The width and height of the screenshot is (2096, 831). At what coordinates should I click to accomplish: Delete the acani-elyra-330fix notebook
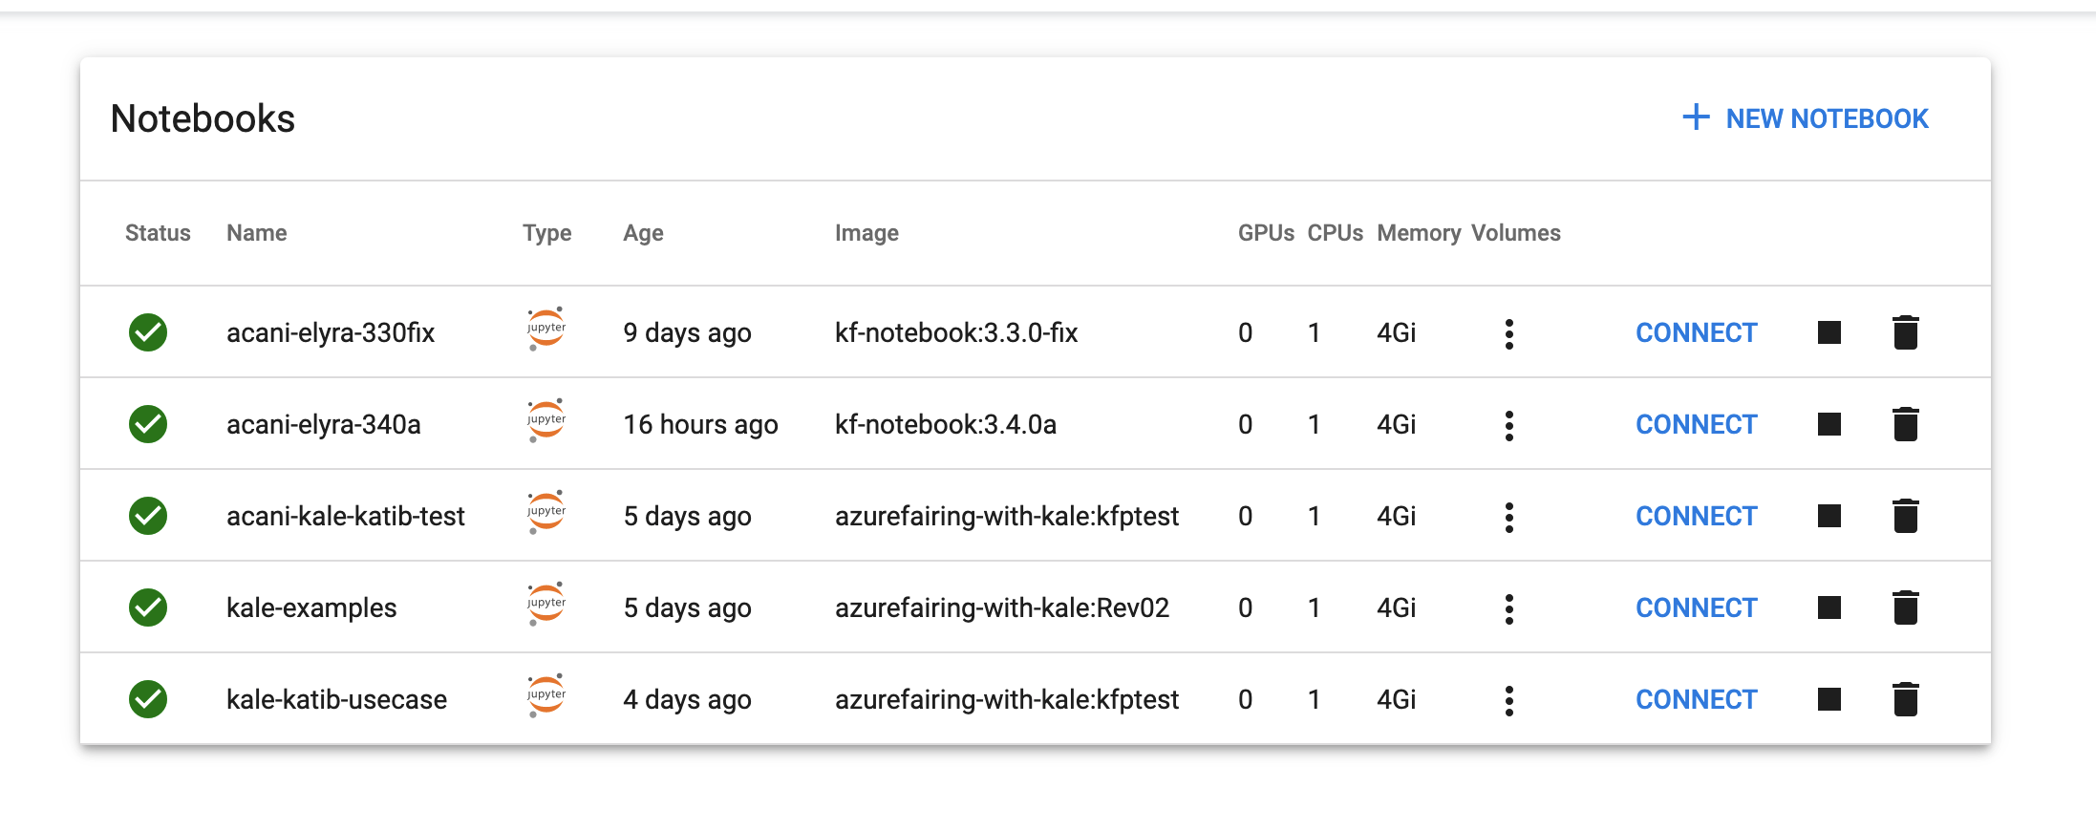[1905, 332]
